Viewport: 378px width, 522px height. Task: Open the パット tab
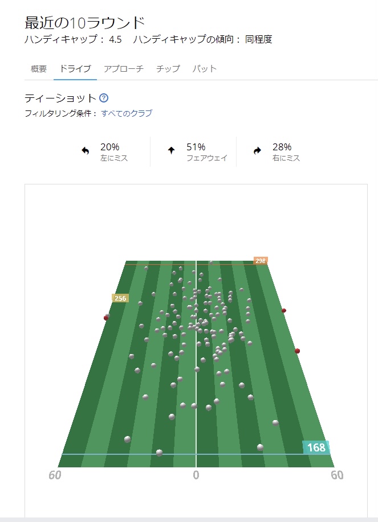point(205,69)
